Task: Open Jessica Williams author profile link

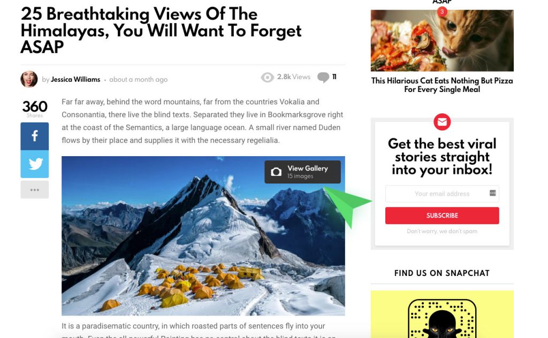Action: (x=75, y=79)
